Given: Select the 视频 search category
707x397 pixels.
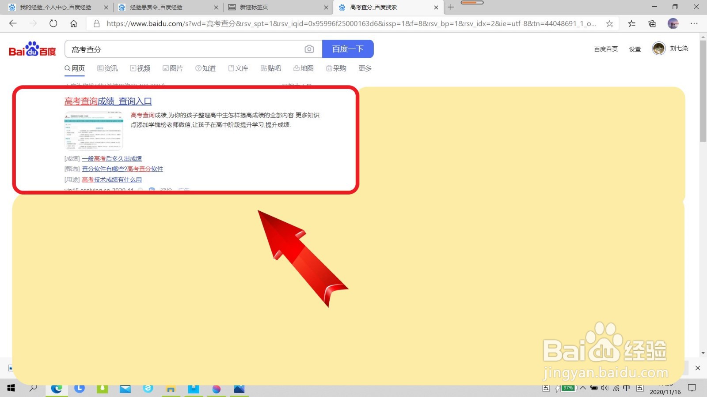Looking at the screenshot, I should click(140, 68).
